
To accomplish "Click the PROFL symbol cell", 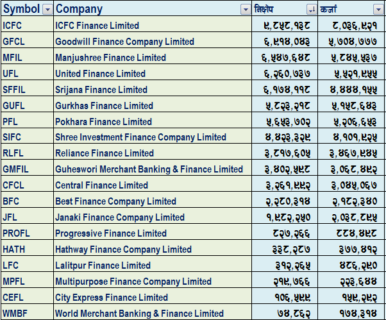I will [27, 233].
